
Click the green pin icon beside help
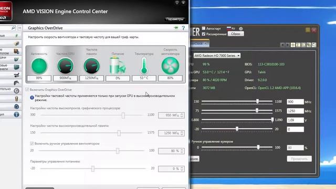point(176,28)
